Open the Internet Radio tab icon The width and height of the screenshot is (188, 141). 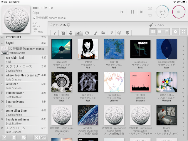(x=119, y=33)
